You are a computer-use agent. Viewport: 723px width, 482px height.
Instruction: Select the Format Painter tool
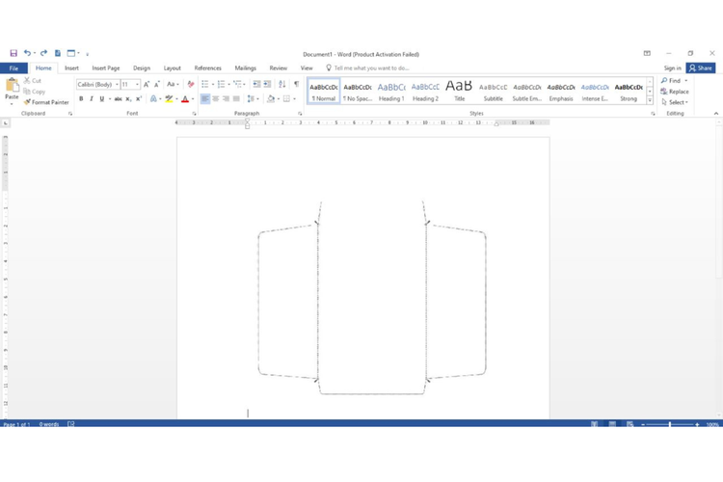(x=46, y=102)
